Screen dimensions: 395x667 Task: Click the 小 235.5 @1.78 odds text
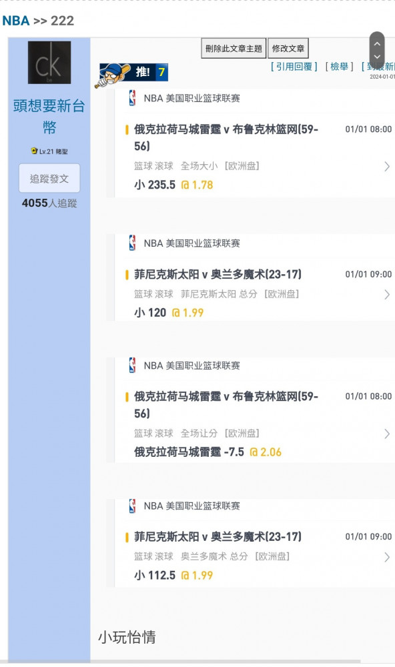coord(173,185)
